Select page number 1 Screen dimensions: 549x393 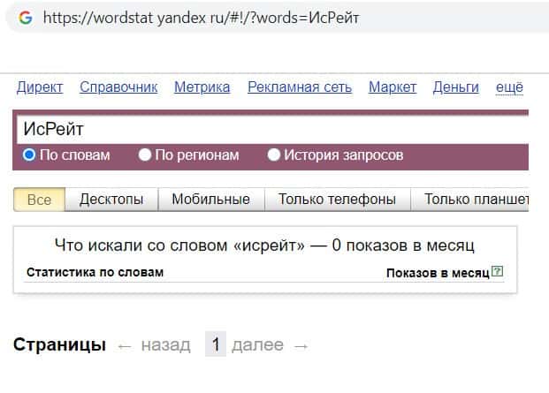click(216, 344)
